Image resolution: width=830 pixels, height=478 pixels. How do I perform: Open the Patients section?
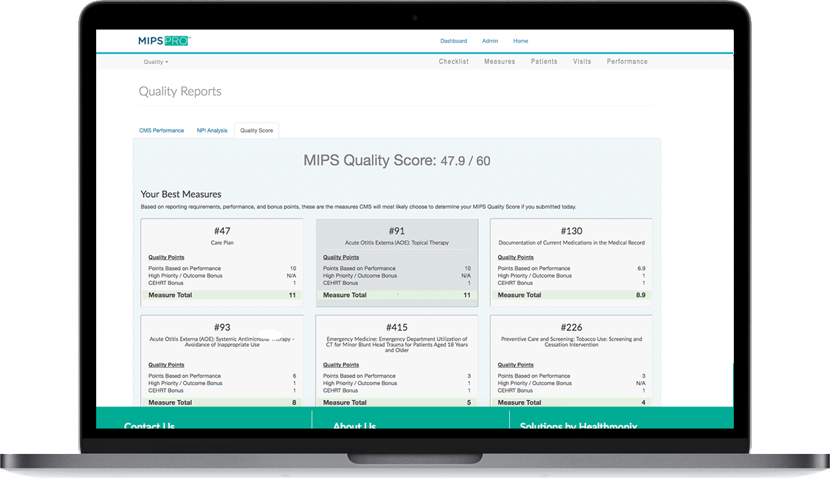(x=544, y=62)
